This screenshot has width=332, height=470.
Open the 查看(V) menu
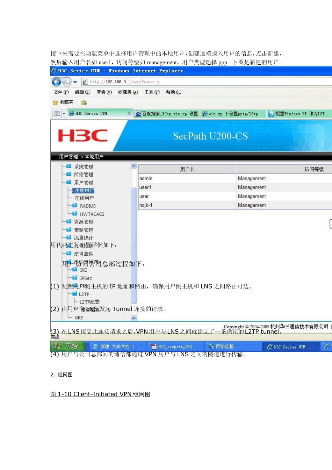tap(104, 92)
